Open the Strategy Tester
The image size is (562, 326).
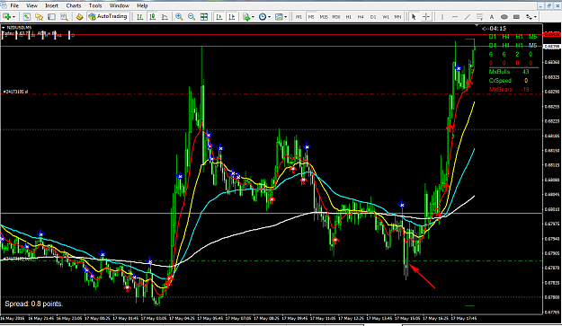(64, 17)
